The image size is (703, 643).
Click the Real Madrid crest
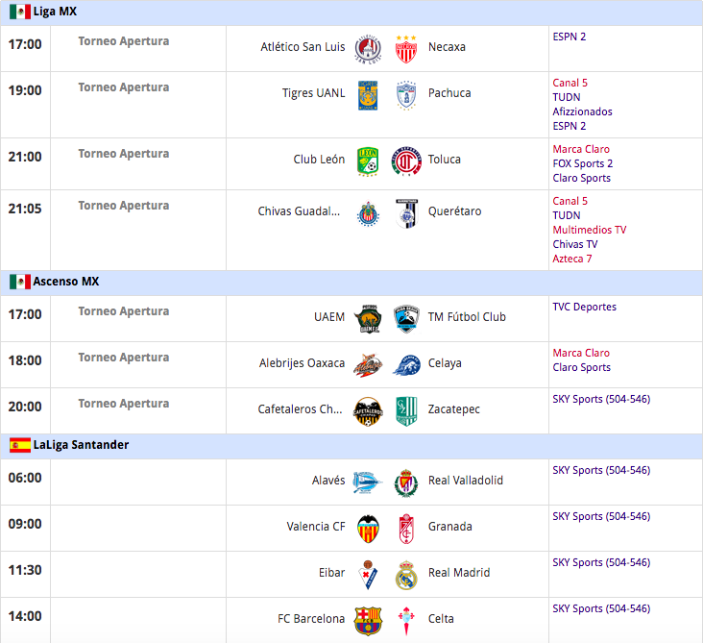click(406, 575)
